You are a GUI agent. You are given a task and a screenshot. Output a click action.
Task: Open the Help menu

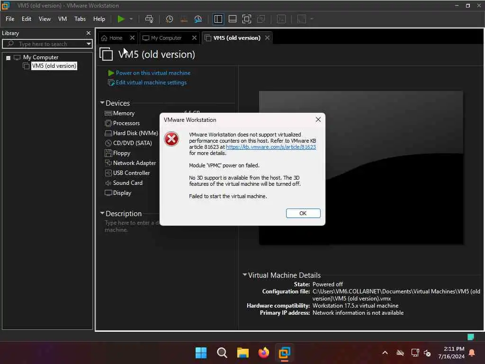click(99, 19)
